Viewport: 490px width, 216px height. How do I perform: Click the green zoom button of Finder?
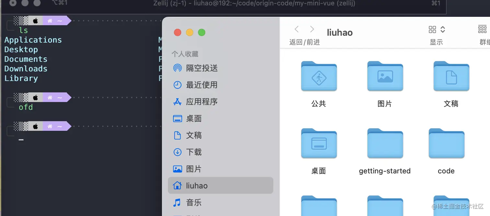tap(202, 32)
